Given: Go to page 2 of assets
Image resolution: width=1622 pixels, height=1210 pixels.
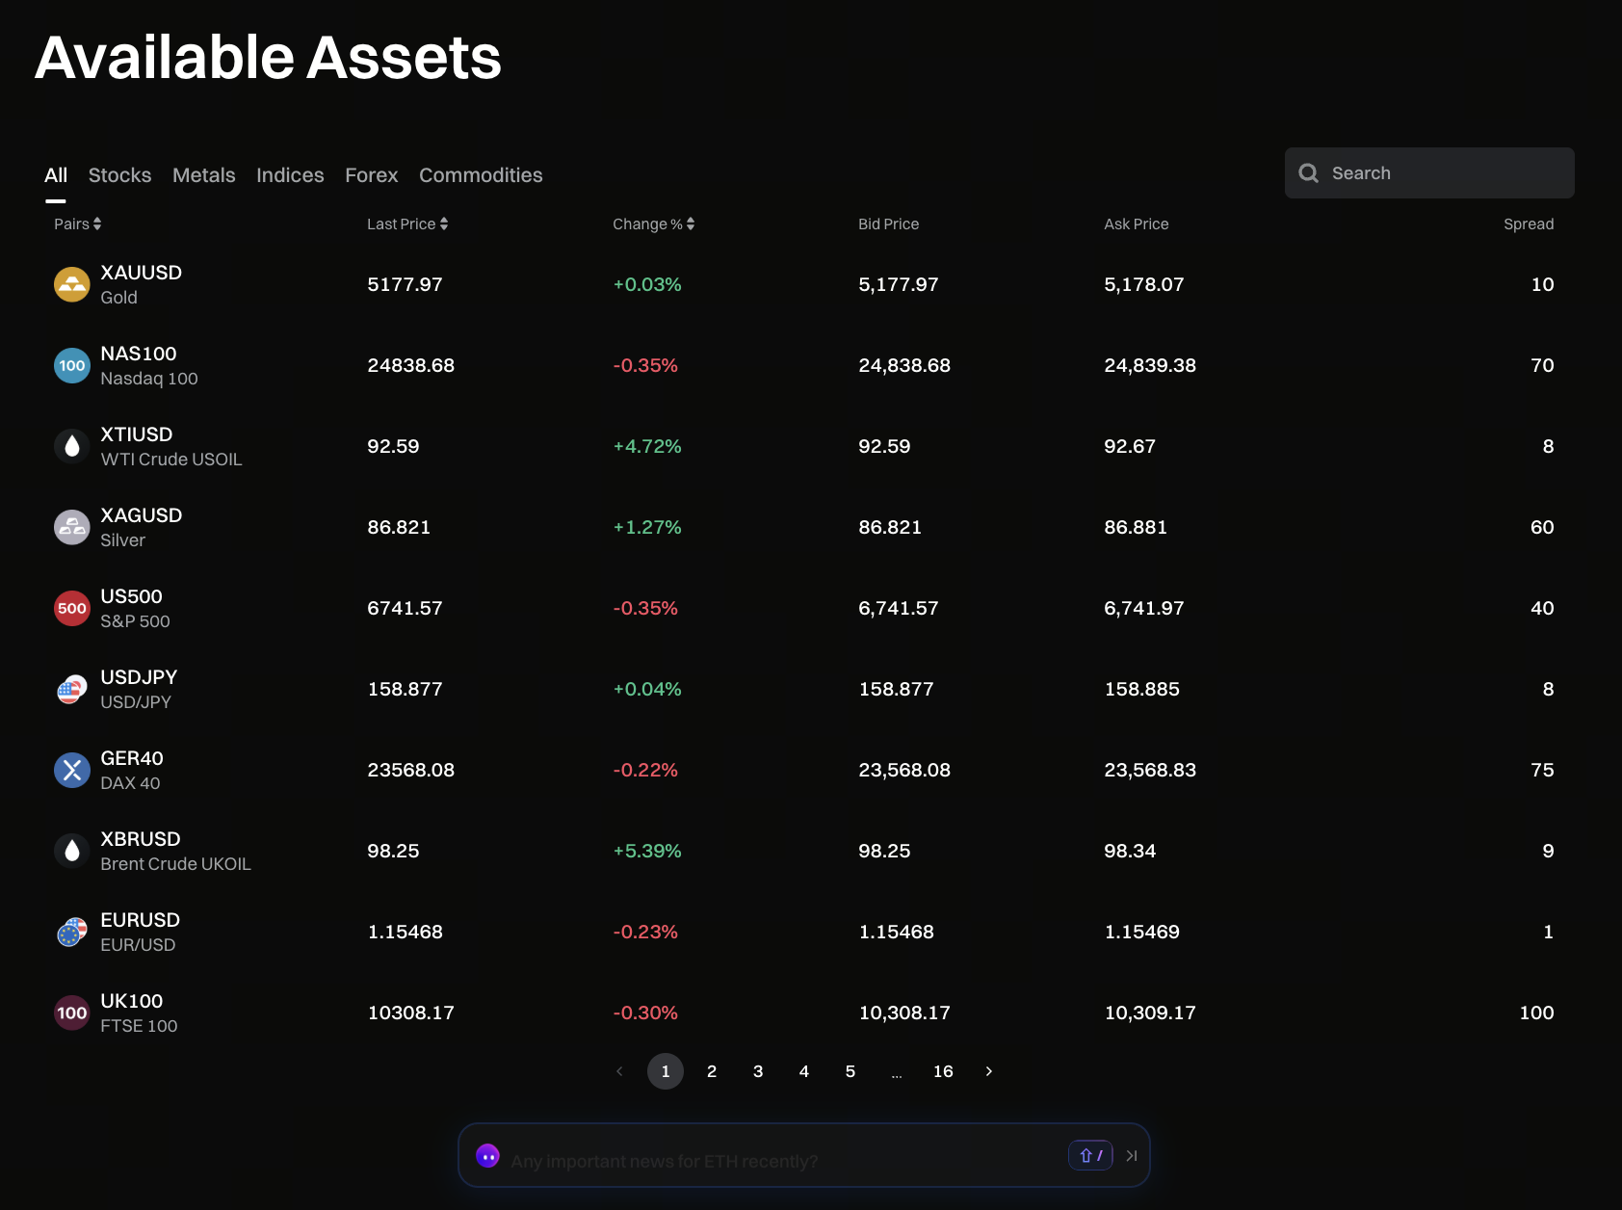Looking at the screenshot, I should coord(712,1071).
